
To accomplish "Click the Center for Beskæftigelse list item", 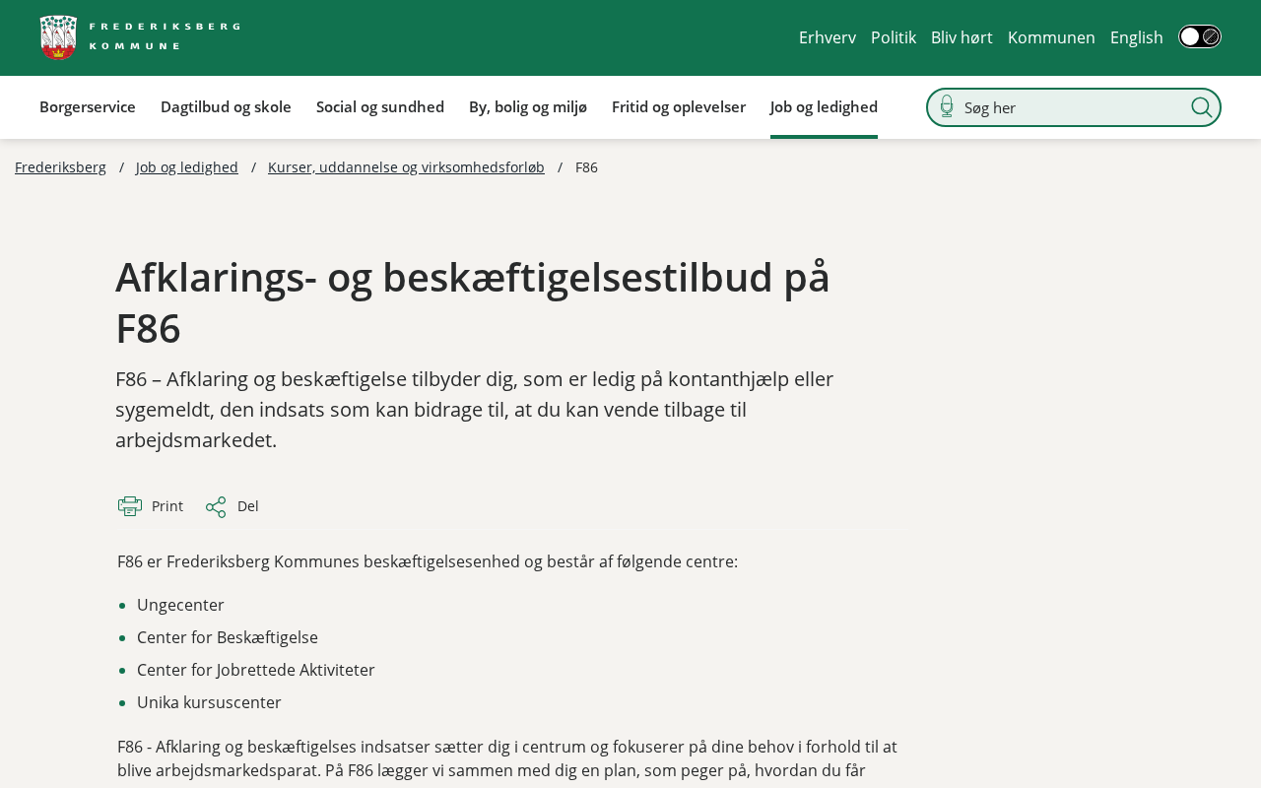I will (228, 637).
